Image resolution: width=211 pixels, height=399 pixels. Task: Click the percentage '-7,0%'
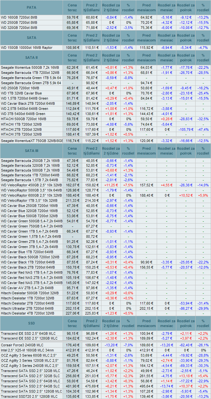tap(128, 345)
